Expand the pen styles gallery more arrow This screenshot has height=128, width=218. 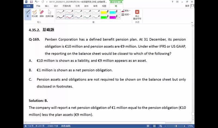point(119,18)
